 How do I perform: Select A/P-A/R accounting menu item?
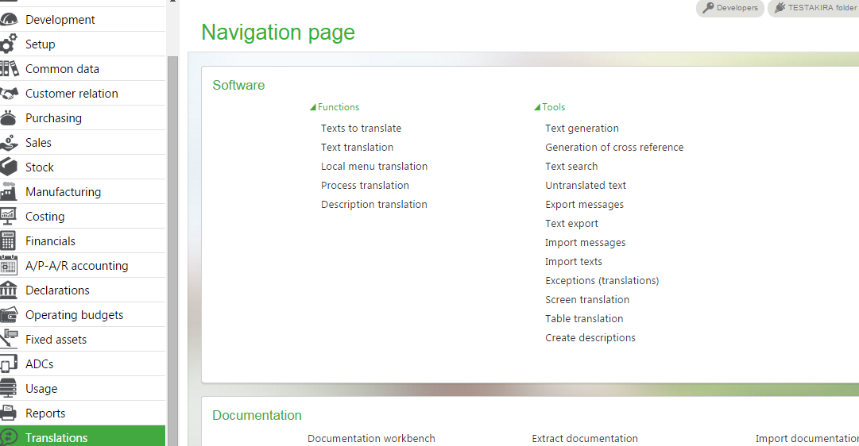point(76,266)
